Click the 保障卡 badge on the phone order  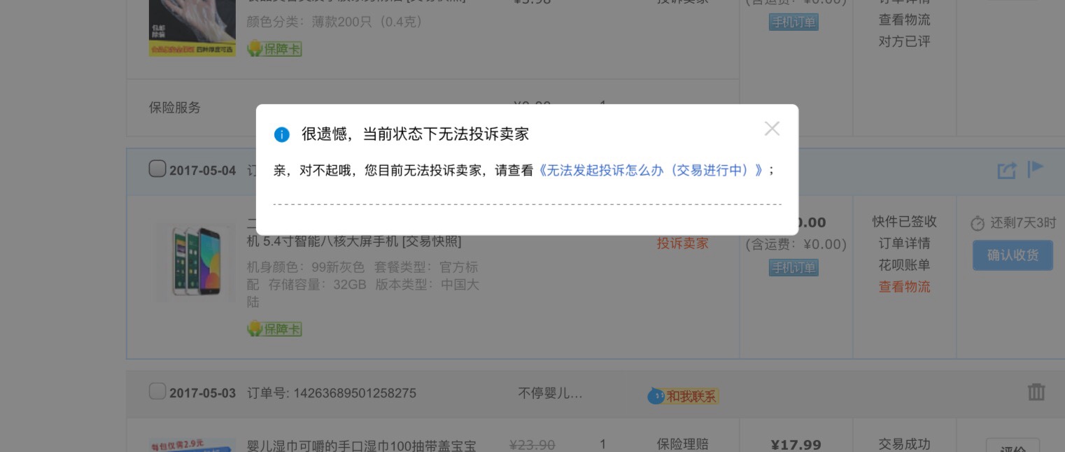(274, 329)
